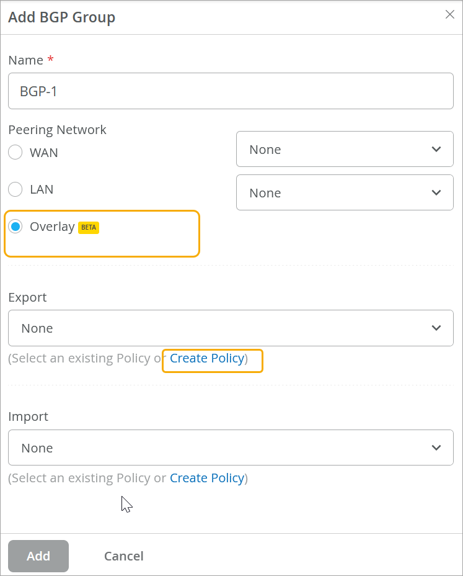Screen dimensions: 463x576
Task: Open the LAN network dropdown showing None
Action: (x=344, y=193)
